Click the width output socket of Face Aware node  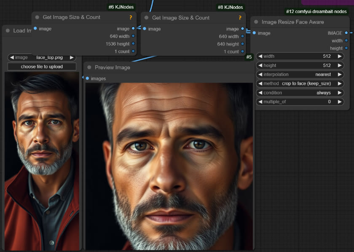point(346,40)
